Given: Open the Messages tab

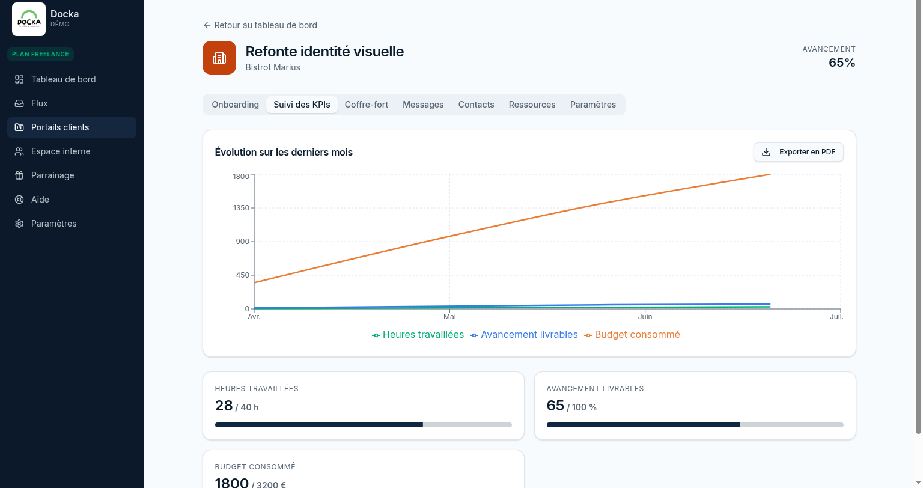Looking at the screenshot, I should [423, 105].
